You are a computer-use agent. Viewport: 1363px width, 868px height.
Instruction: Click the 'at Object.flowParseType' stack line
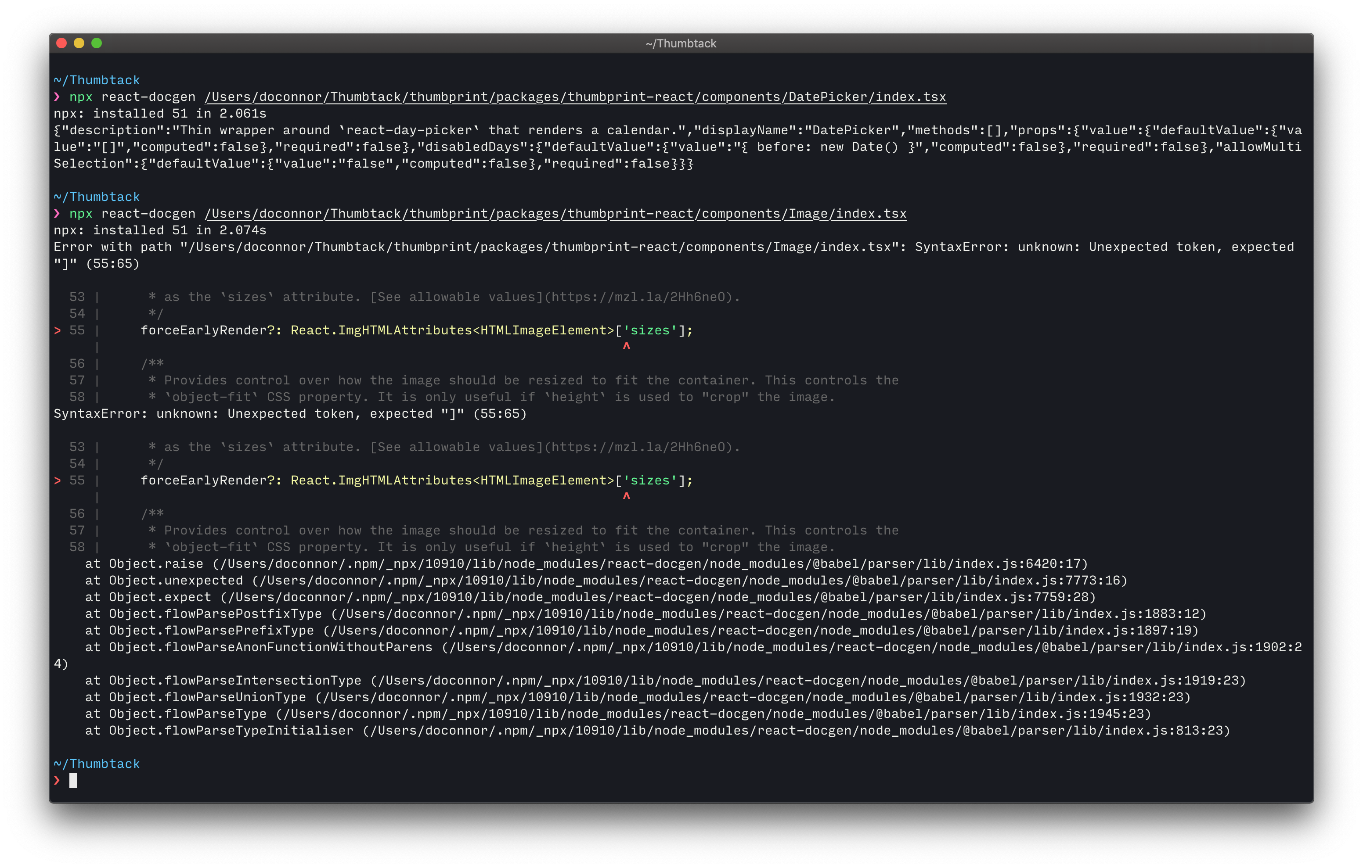(x=618, y=714)
